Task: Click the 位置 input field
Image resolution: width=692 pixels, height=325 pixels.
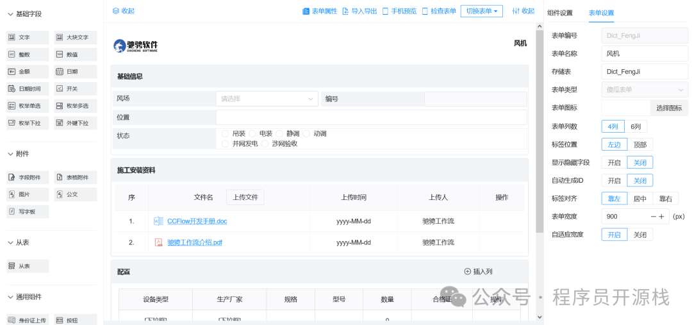Action: pos(371,117)
